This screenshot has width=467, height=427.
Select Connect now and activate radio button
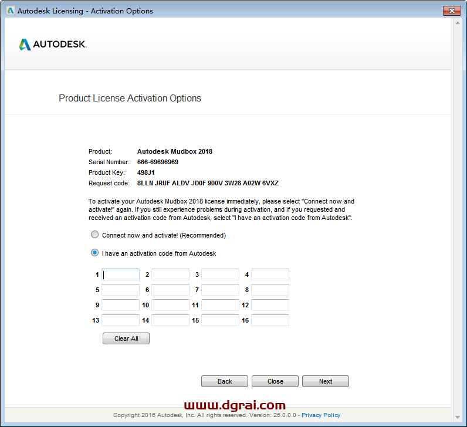94,235
